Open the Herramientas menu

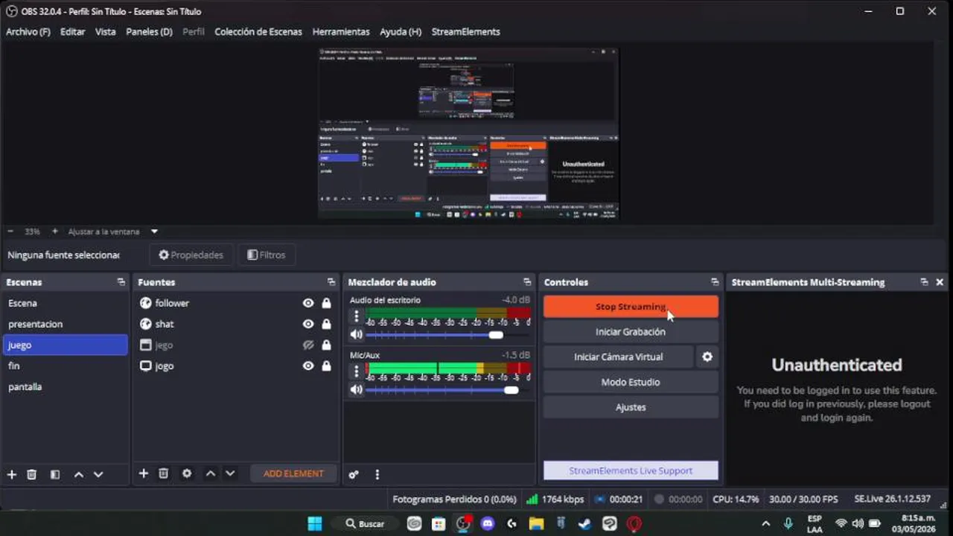pos(341,32)
